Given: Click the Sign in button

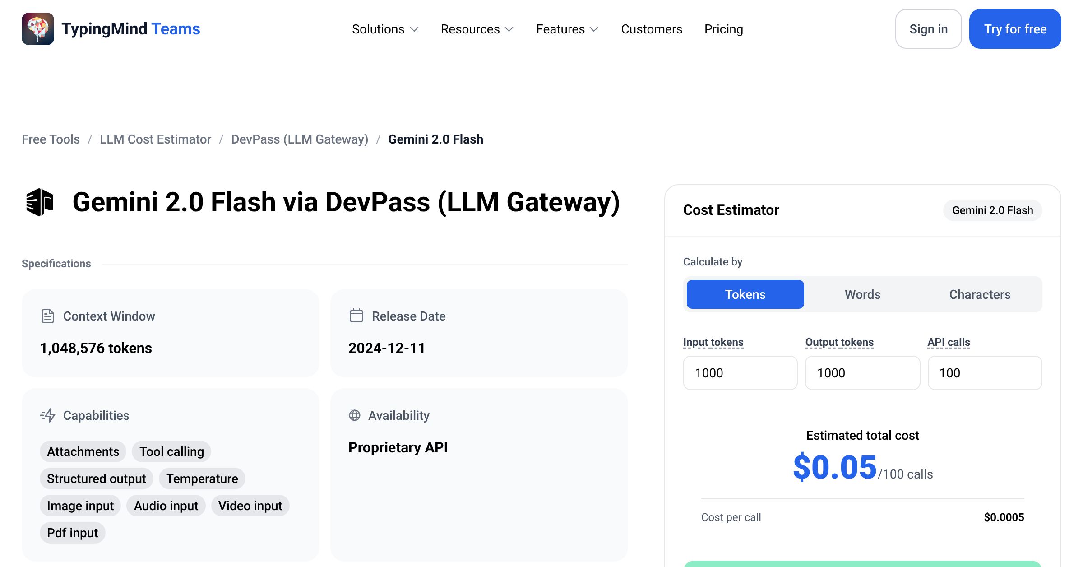Looking at the screenshot, I should (929, 29).
